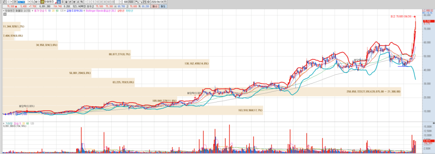Select the 30 interval button
Screen dimensions: 435x154
click(105, 2)
